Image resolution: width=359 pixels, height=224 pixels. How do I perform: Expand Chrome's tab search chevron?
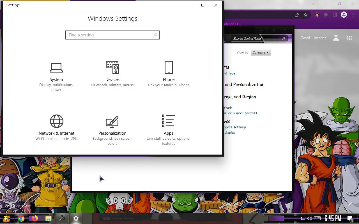click(314, 4)
